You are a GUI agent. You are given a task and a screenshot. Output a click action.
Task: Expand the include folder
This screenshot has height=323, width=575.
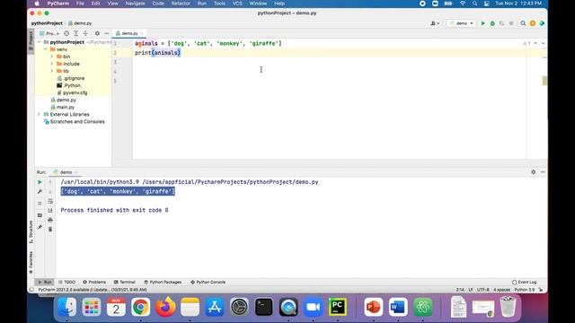tap(52, 64)
